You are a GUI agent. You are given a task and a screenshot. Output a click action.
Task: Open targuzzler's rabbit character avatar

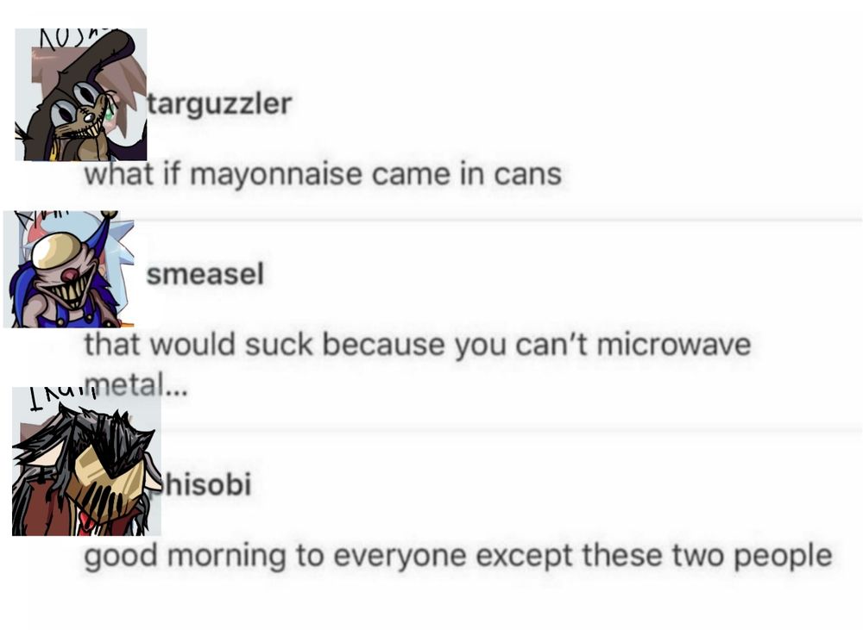coord(81,95)
